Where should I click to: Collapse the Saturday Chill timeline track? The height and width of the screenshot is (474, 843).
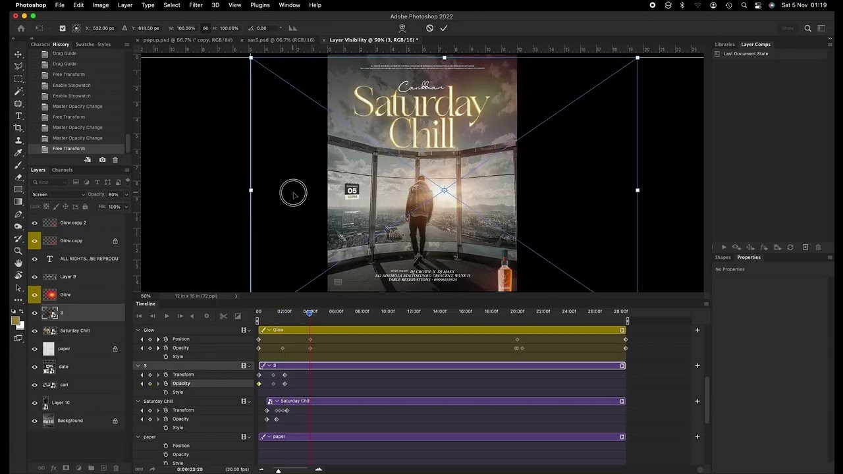(138, 402)
